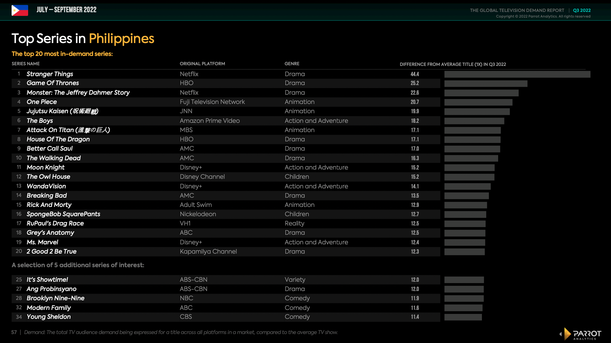Click '2 Good 2 Be True' title

point(52,252)
